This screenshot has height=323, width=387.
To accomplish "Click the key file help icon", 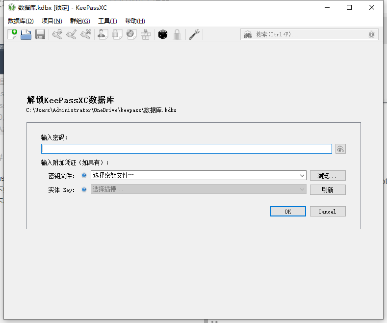I will click(x=84, y=175).
